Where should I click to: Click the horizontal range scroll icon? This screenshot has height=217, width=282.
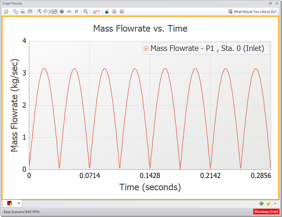coord(69,11)
